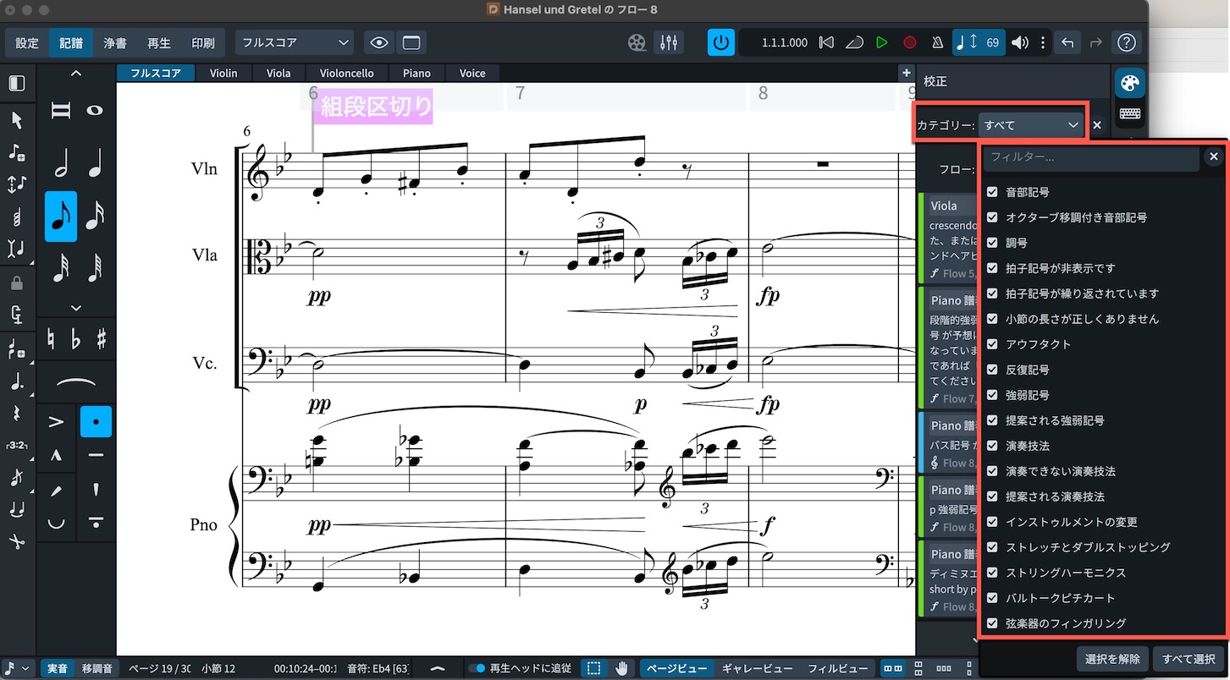
Task: Choose the double whole note duration
Action: 61,110
